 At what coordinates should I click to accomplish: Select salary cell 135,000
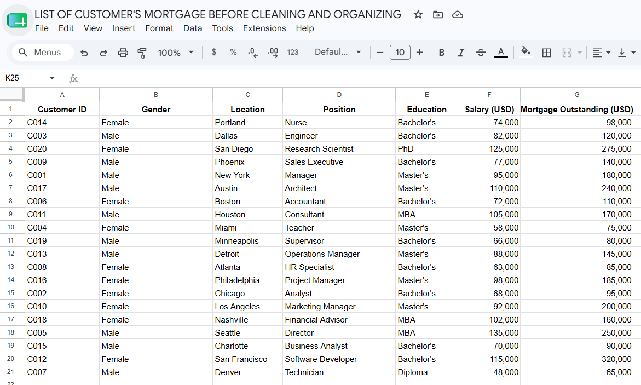489,332
